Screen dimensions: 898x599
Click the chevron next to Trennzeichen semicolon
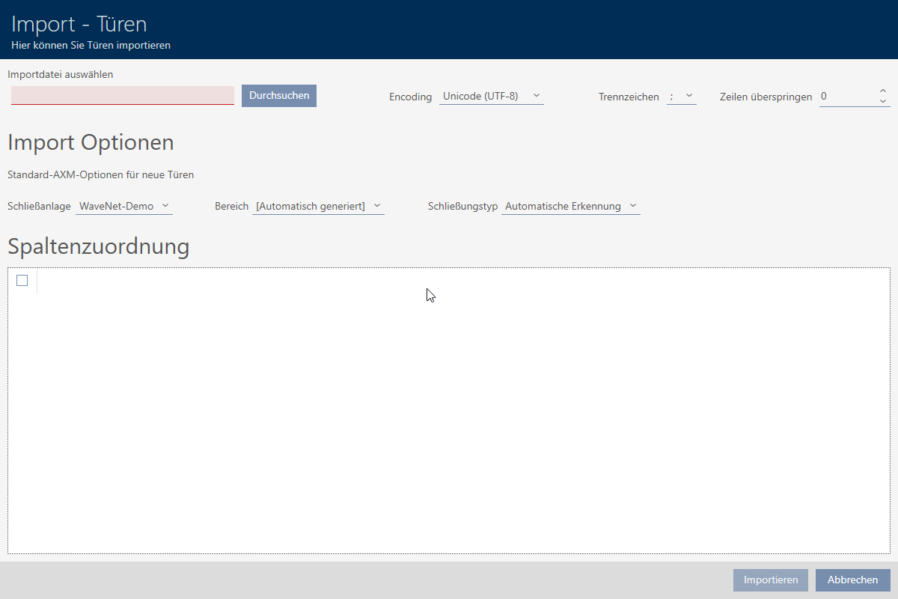(689, 97)
